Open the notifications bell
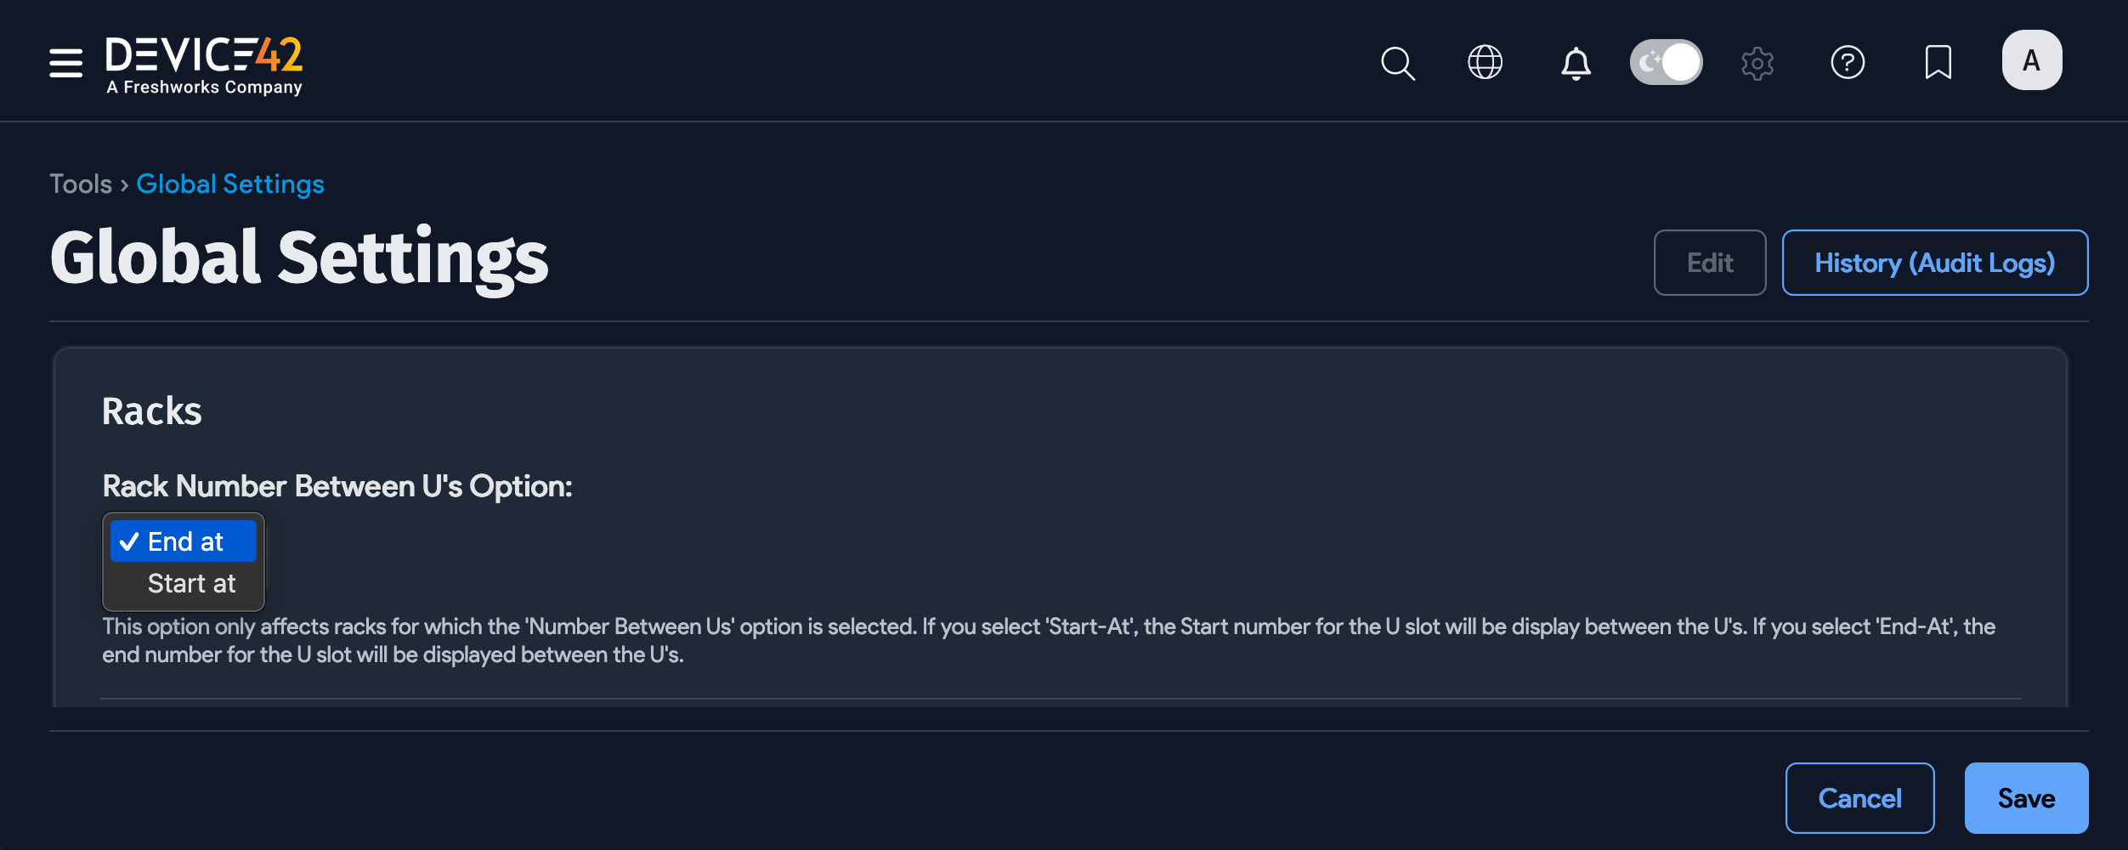This screenshot has width=2128, height=850. (x=1576, y=63)
